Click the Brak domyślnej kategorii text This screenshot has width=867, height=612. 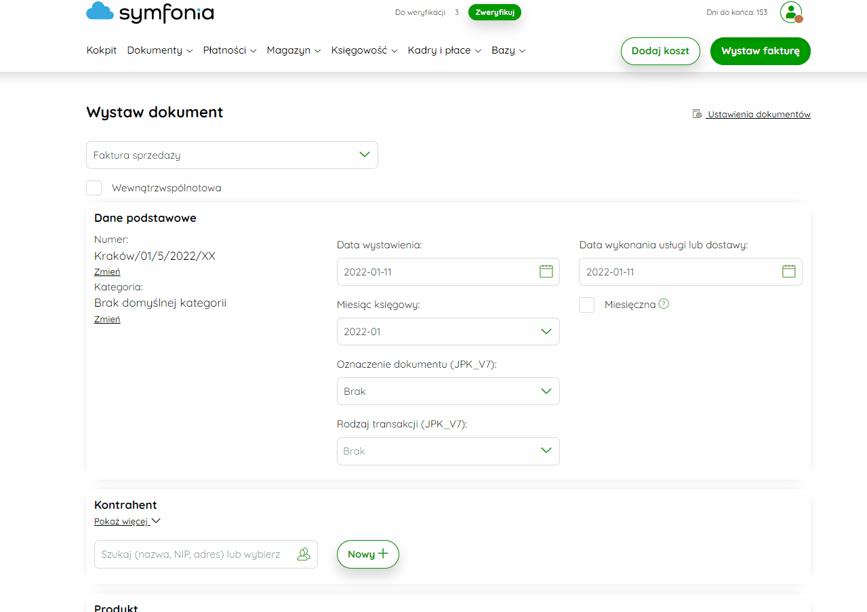[x=160, y=303]
